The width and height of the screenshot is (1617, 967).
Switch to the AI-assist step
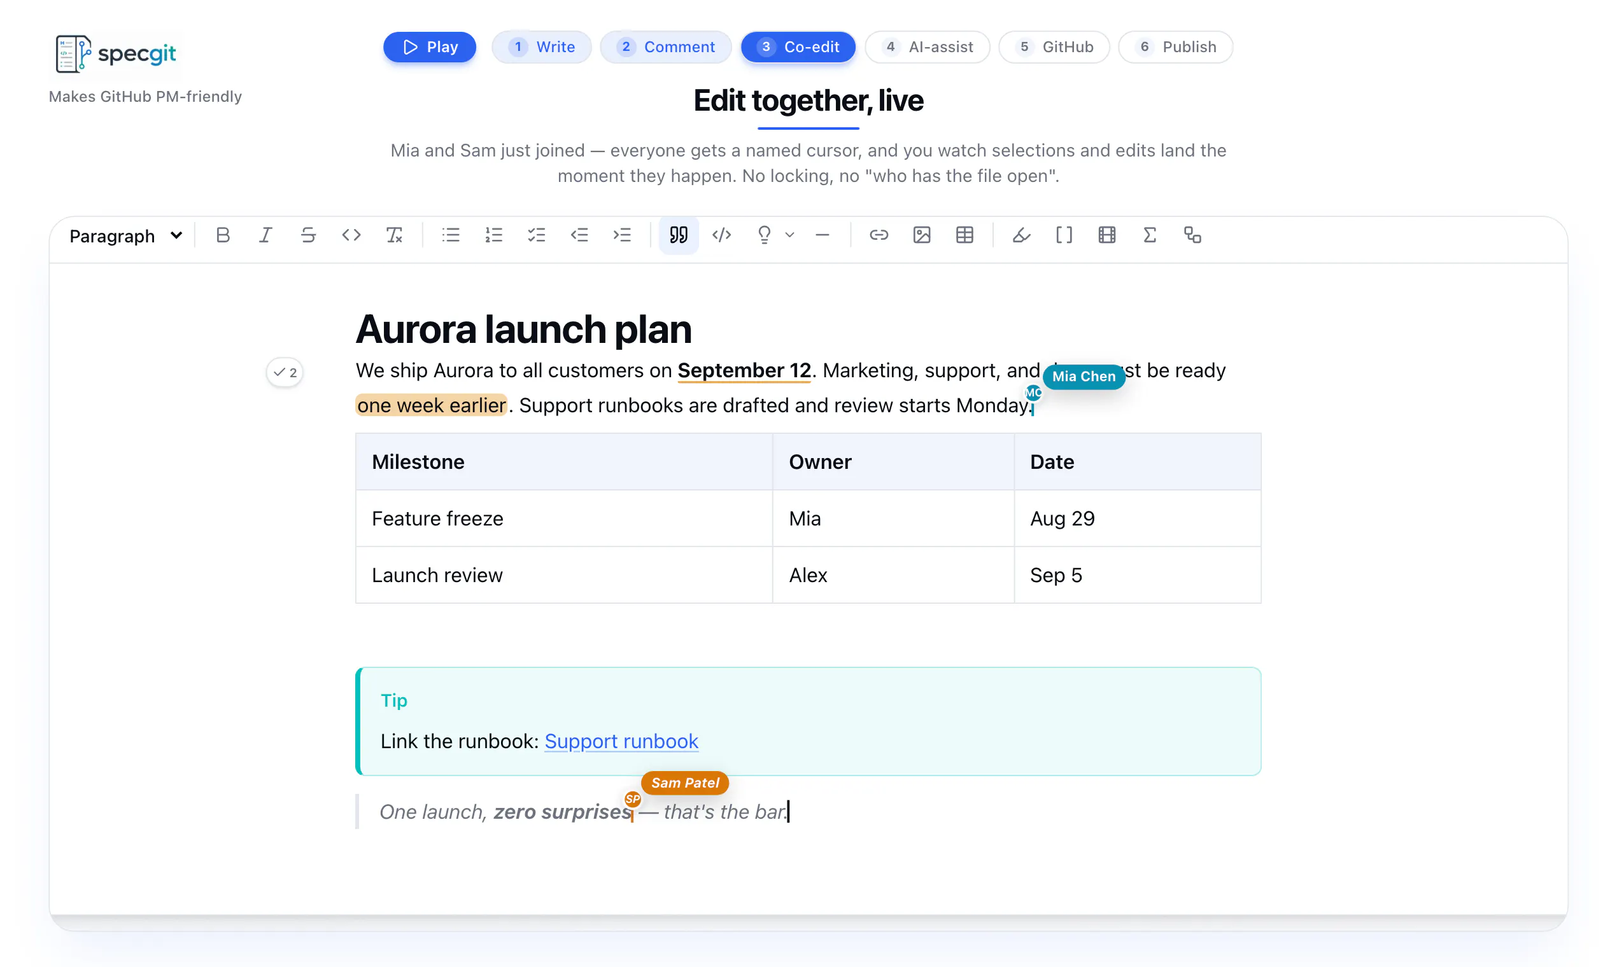tap(927, 47)
